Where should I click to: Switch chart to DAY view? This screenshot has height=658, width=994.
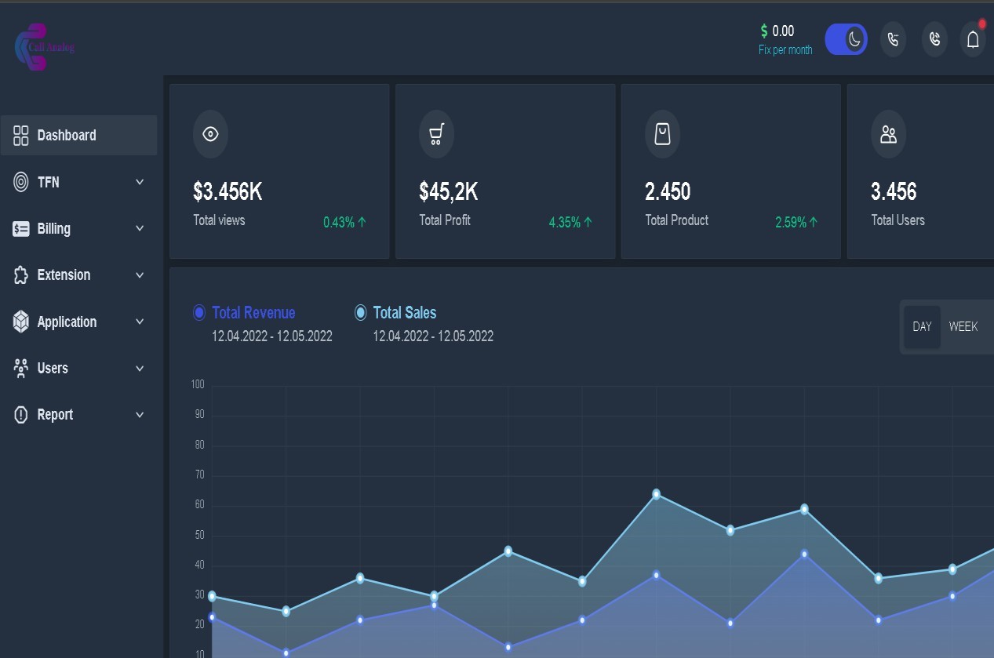(922, 326)
